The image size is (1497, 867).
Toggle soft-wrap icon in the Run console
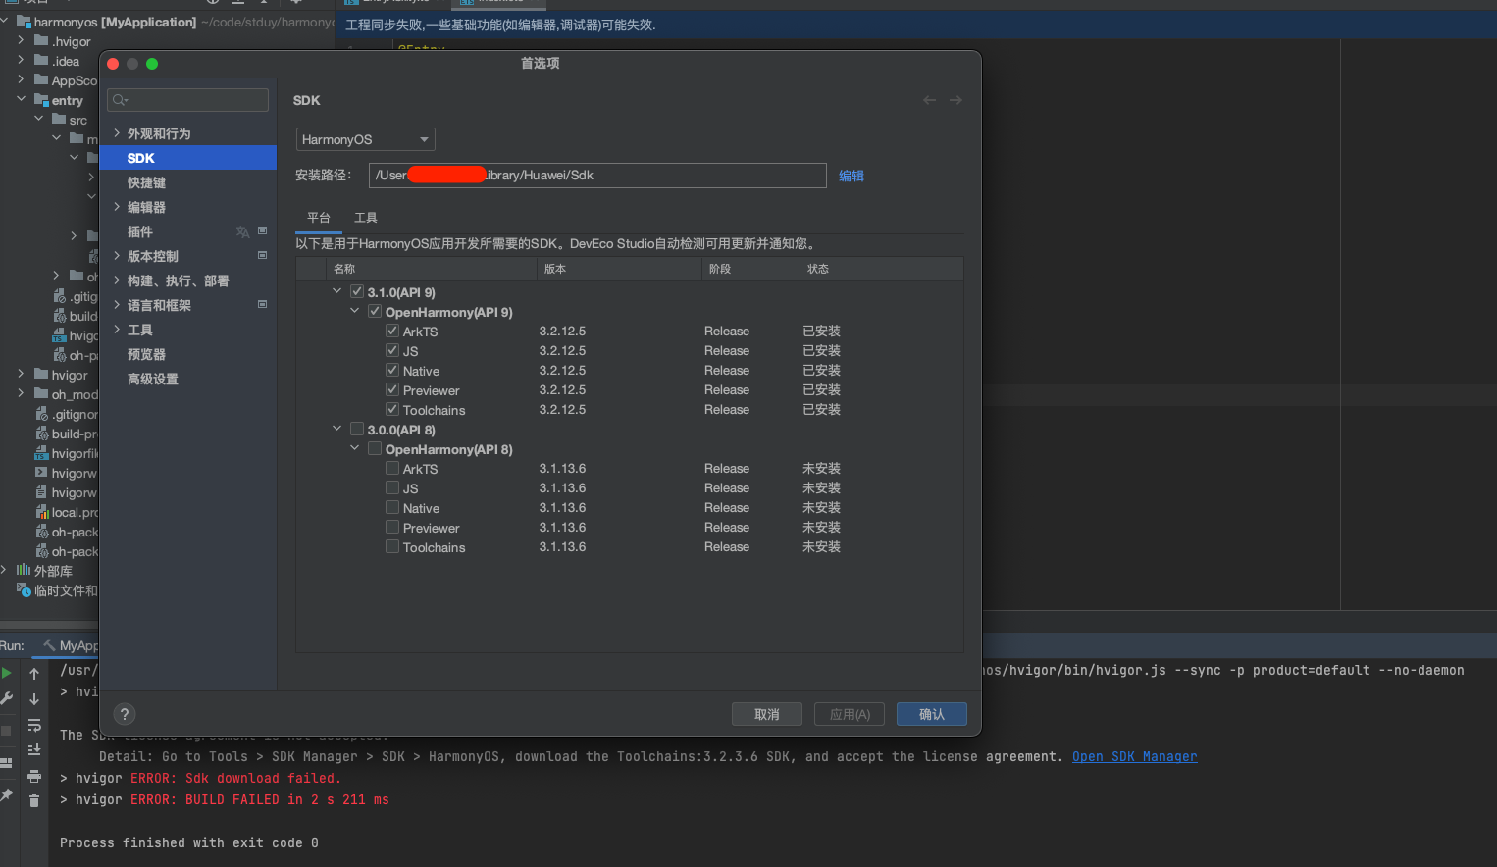point(34,725)
